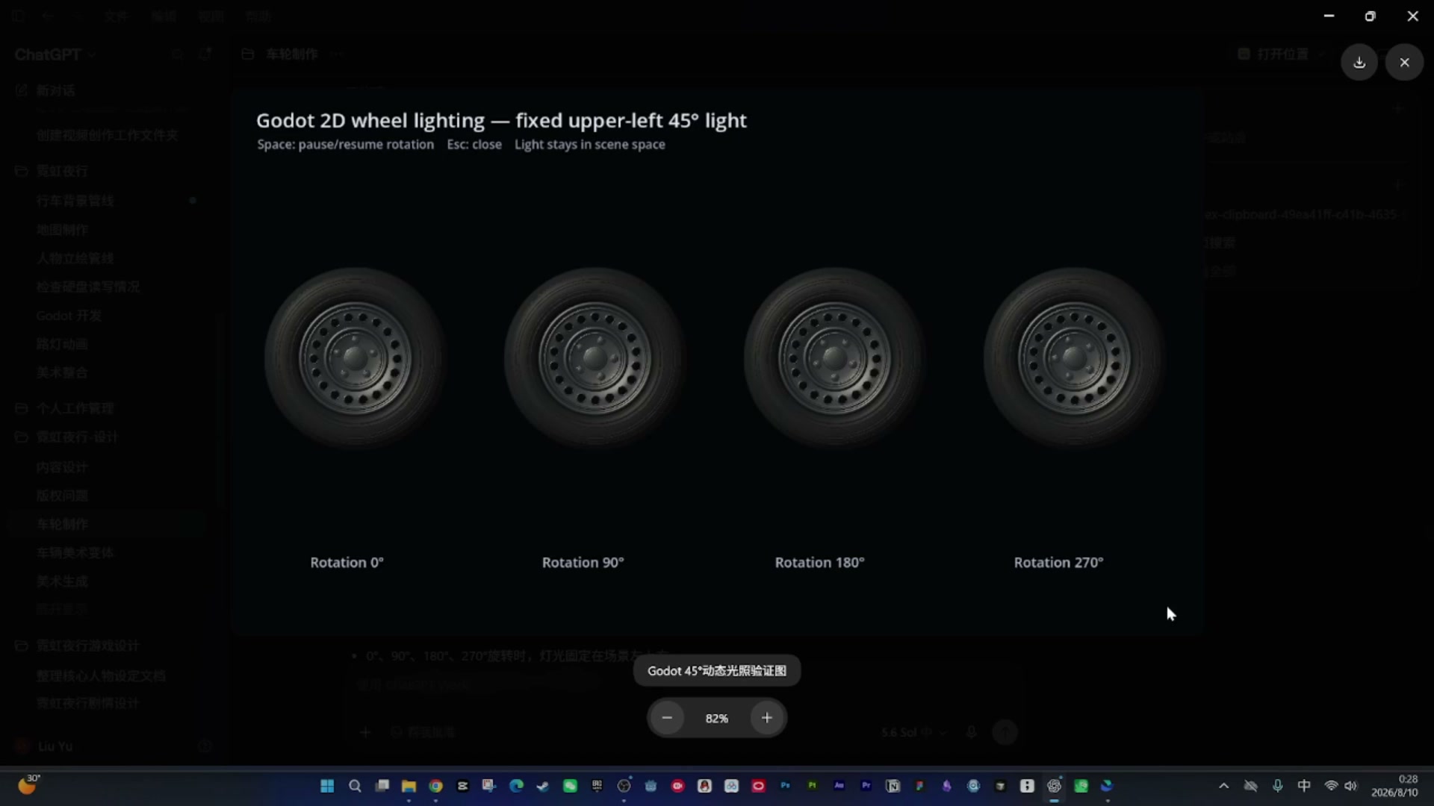This screenshot has height=806, width=1434.
Task: Open the Windows Start menu
Action: coord(327,786)
